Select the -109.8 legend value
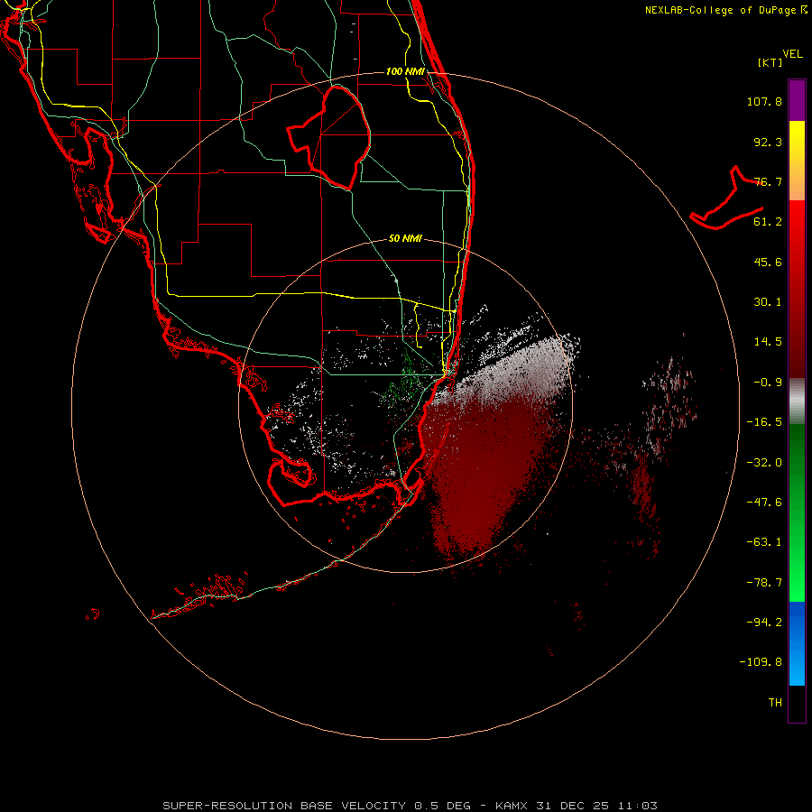 coord(761,662)
